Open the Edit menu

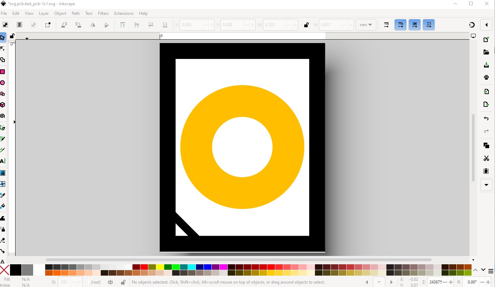click(16, 13)
